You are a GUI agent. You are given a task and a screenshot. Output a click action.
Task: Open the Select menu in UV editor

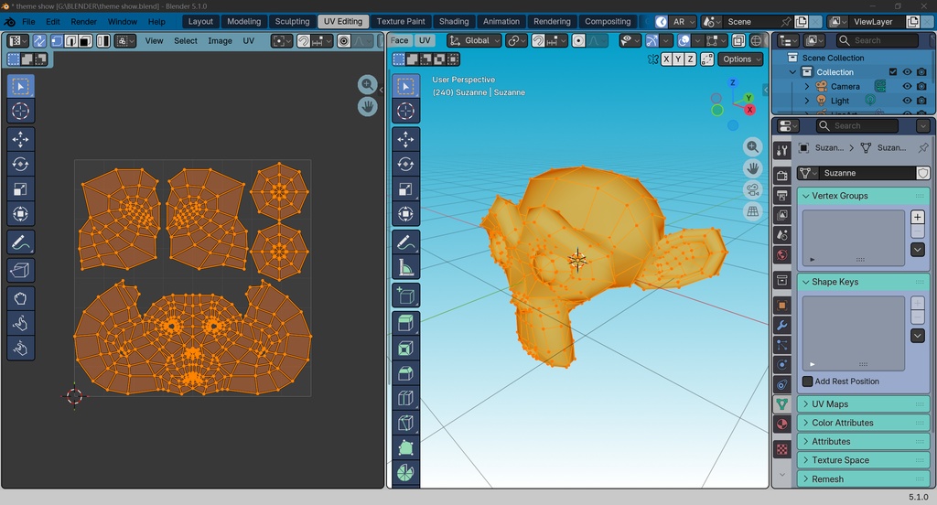coord(186,40)
